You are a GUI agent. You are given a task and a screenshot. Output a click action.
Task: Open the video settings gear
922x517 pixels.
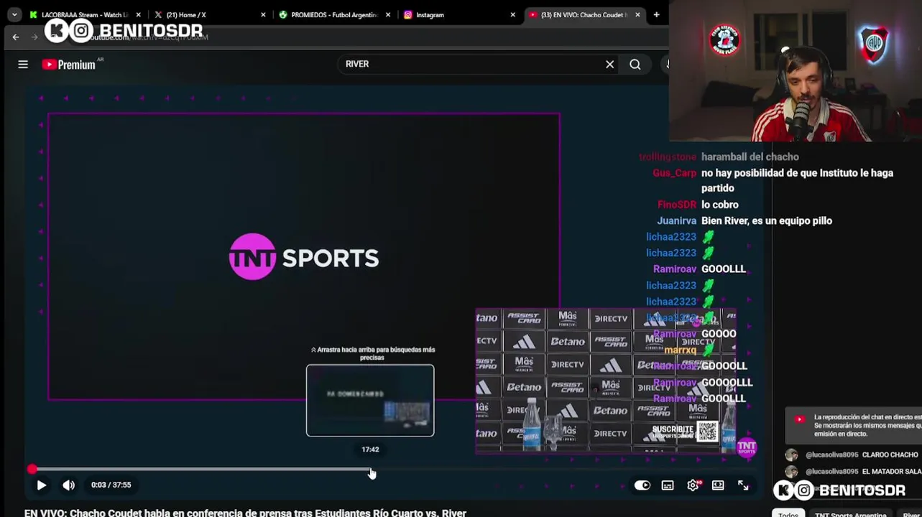coord(693,485)
